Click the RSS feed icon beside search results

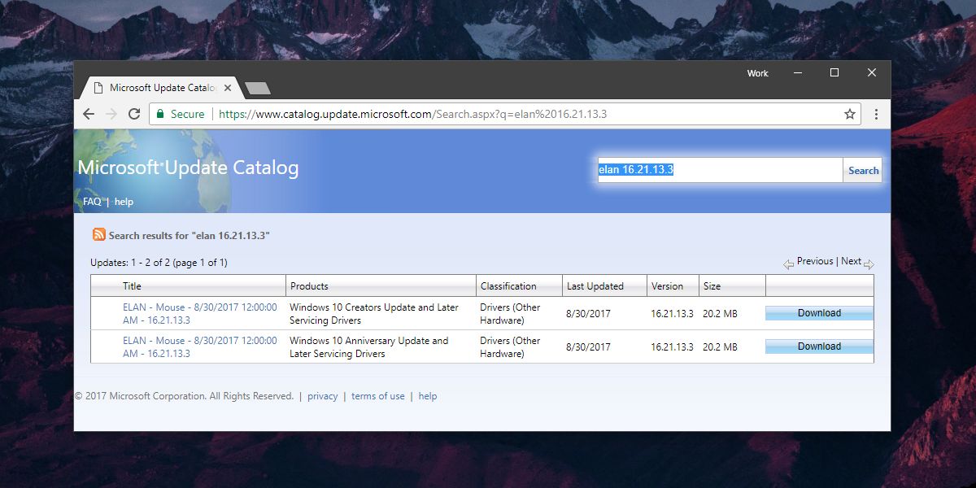(99, 235)
